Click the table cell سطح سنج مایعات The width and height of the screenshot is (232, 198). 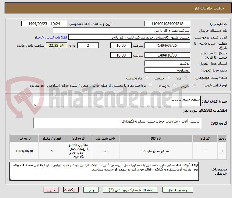(156, 151)
